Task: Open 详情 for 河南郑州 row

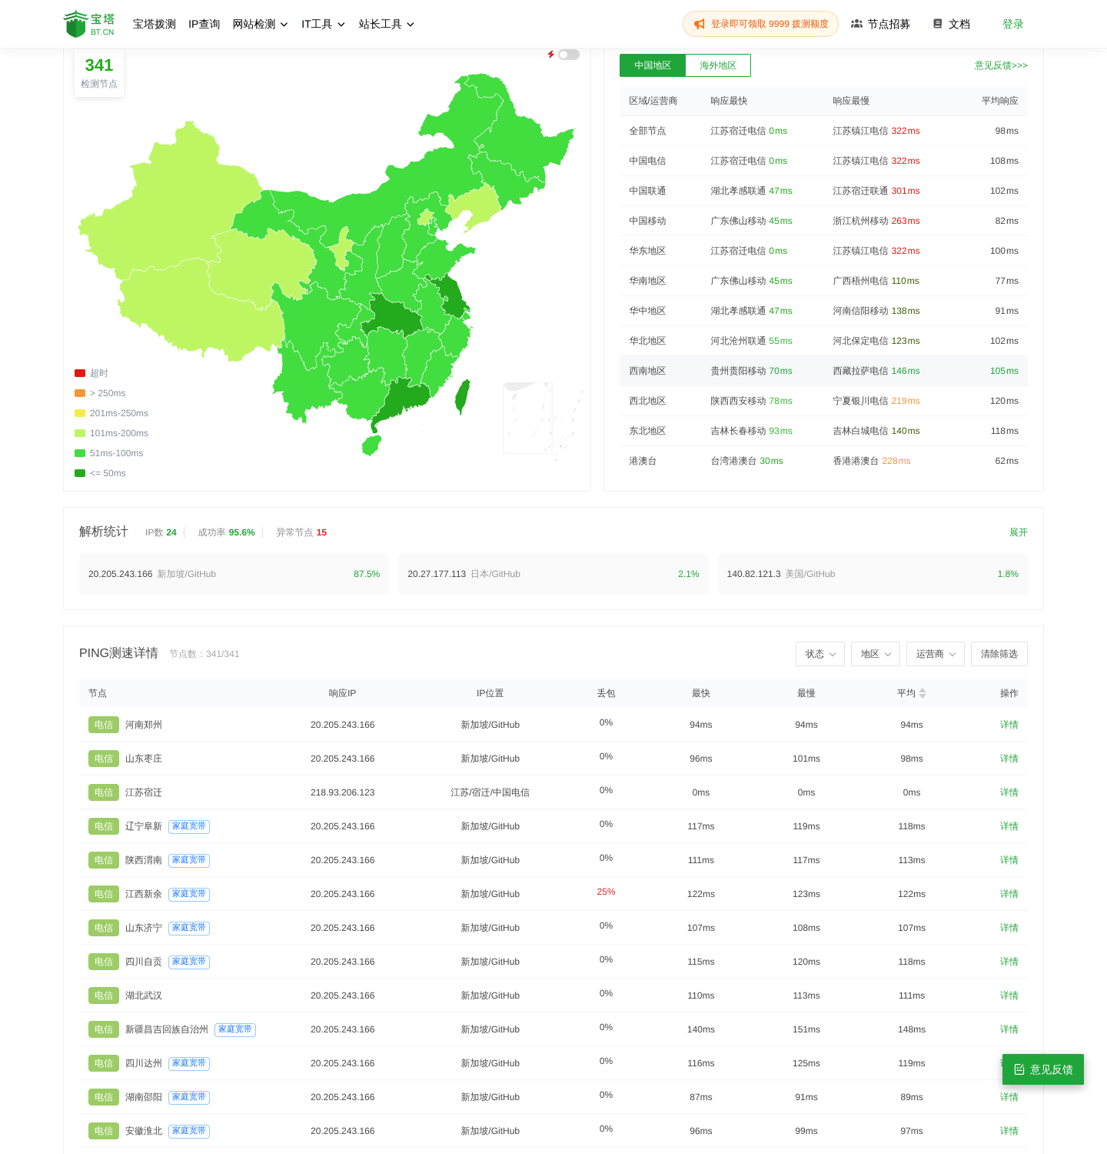Action: (1009, 725)
